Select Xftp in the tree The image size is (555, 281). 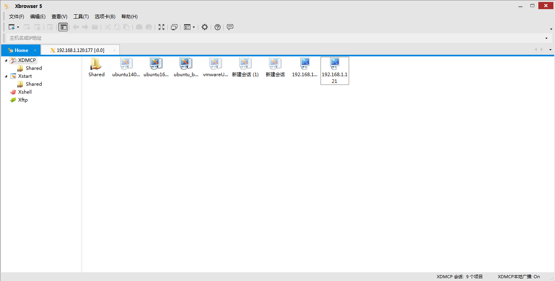coord(19,100)
